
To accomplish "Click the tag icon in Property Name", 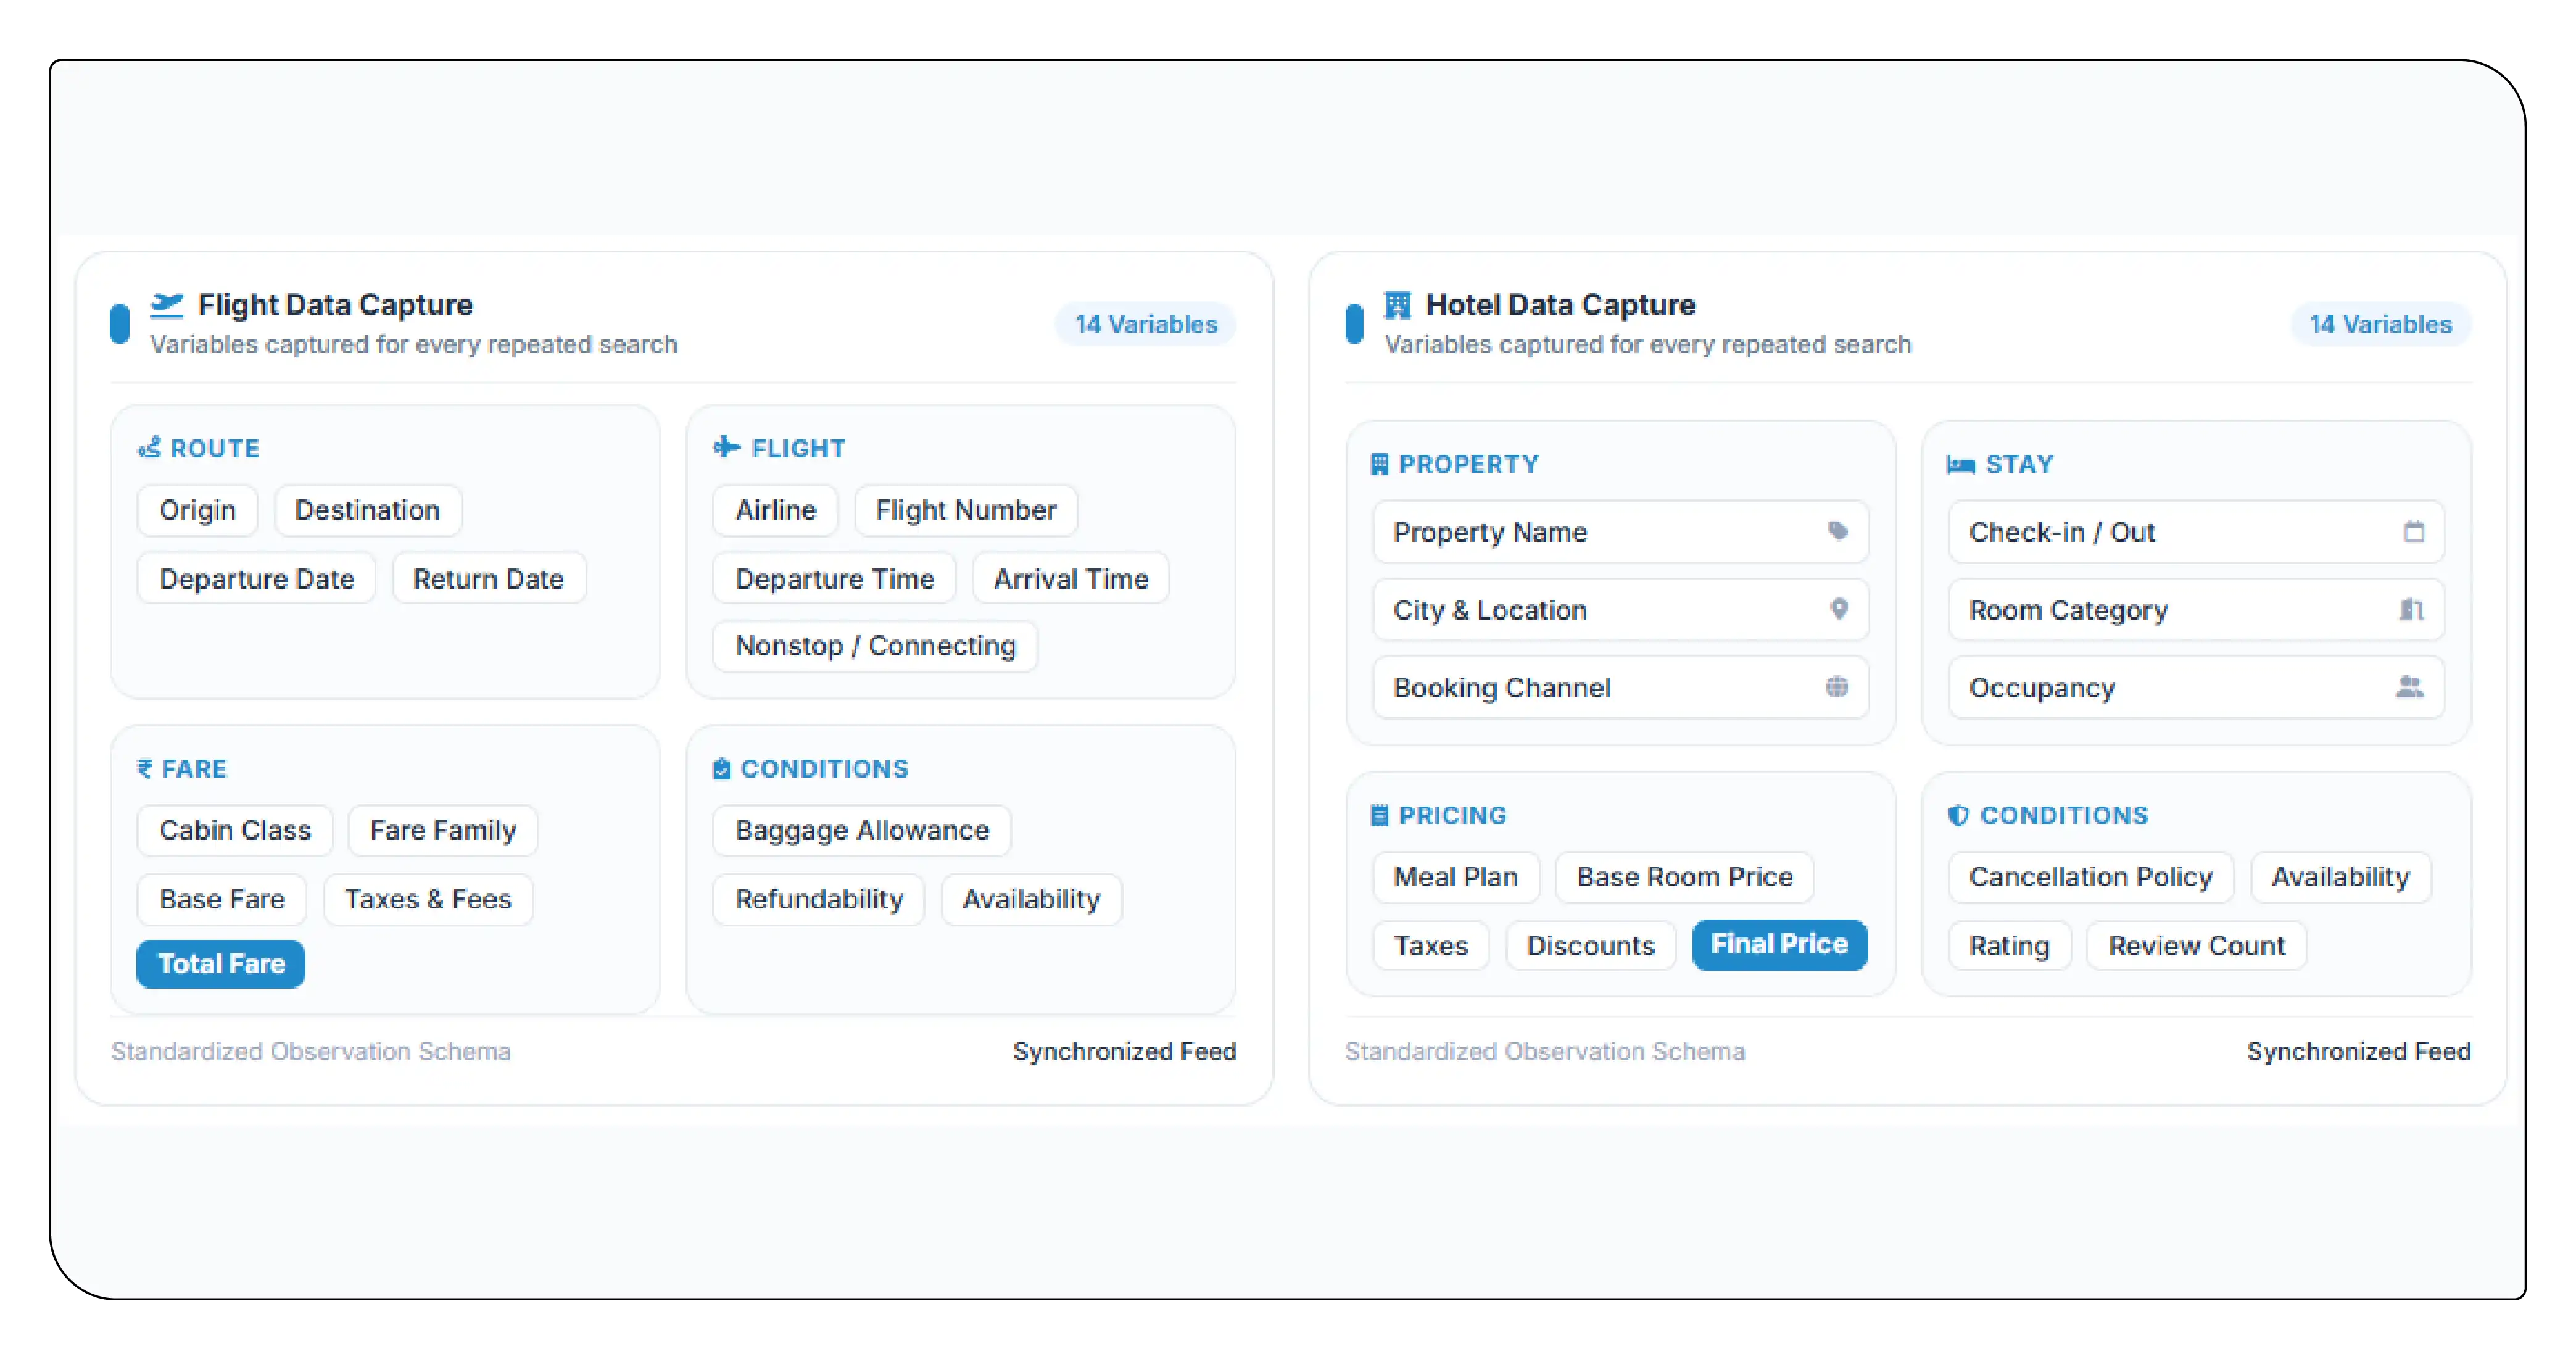I will 1837,530.
